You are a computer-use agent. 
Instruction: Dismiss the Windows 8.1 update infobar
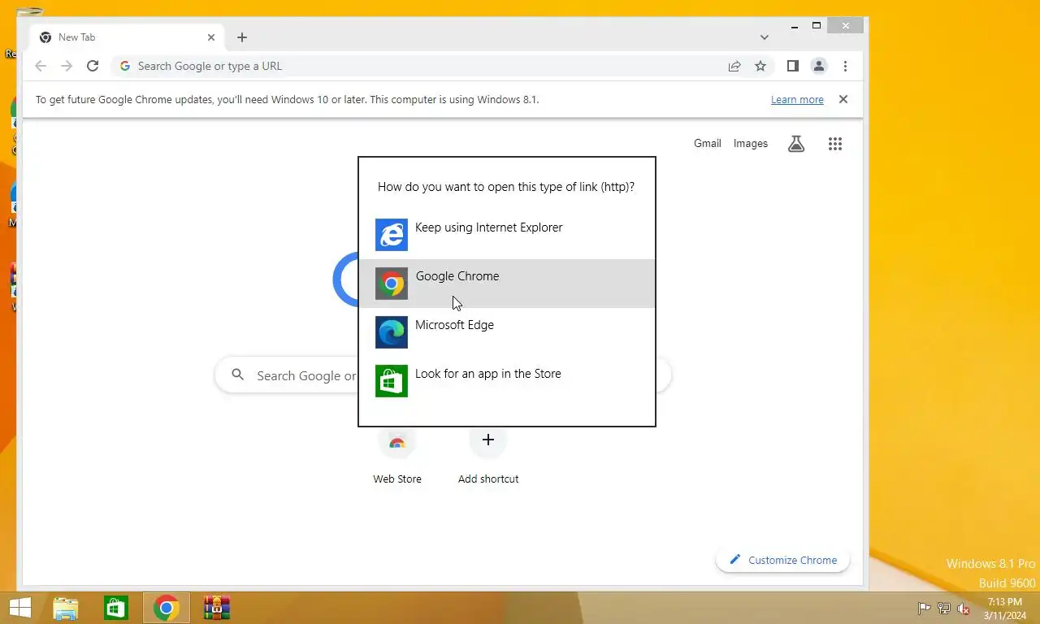843,99
